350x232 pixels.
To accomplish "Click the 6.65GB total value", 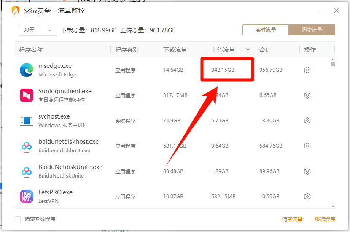I will coord(268,95).
